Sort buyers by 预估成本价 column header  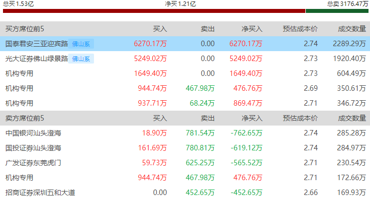pyautogui.click(x=300, y=29)
